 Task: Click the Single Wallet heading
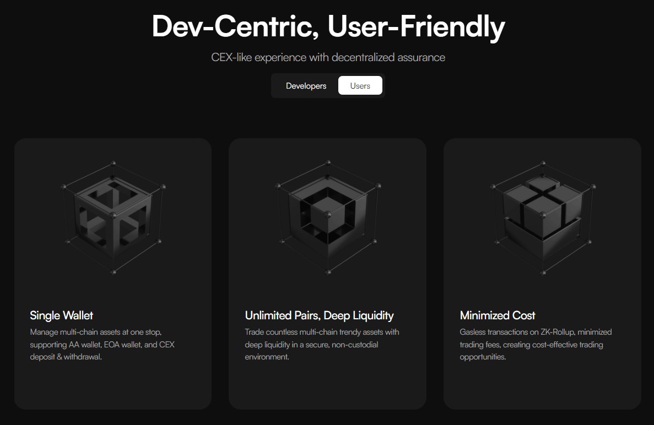61,315
